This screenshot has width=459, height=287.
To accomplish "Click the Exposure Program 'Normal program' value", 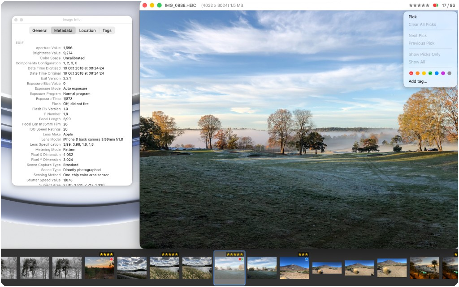I will click(x=77, y=94).
